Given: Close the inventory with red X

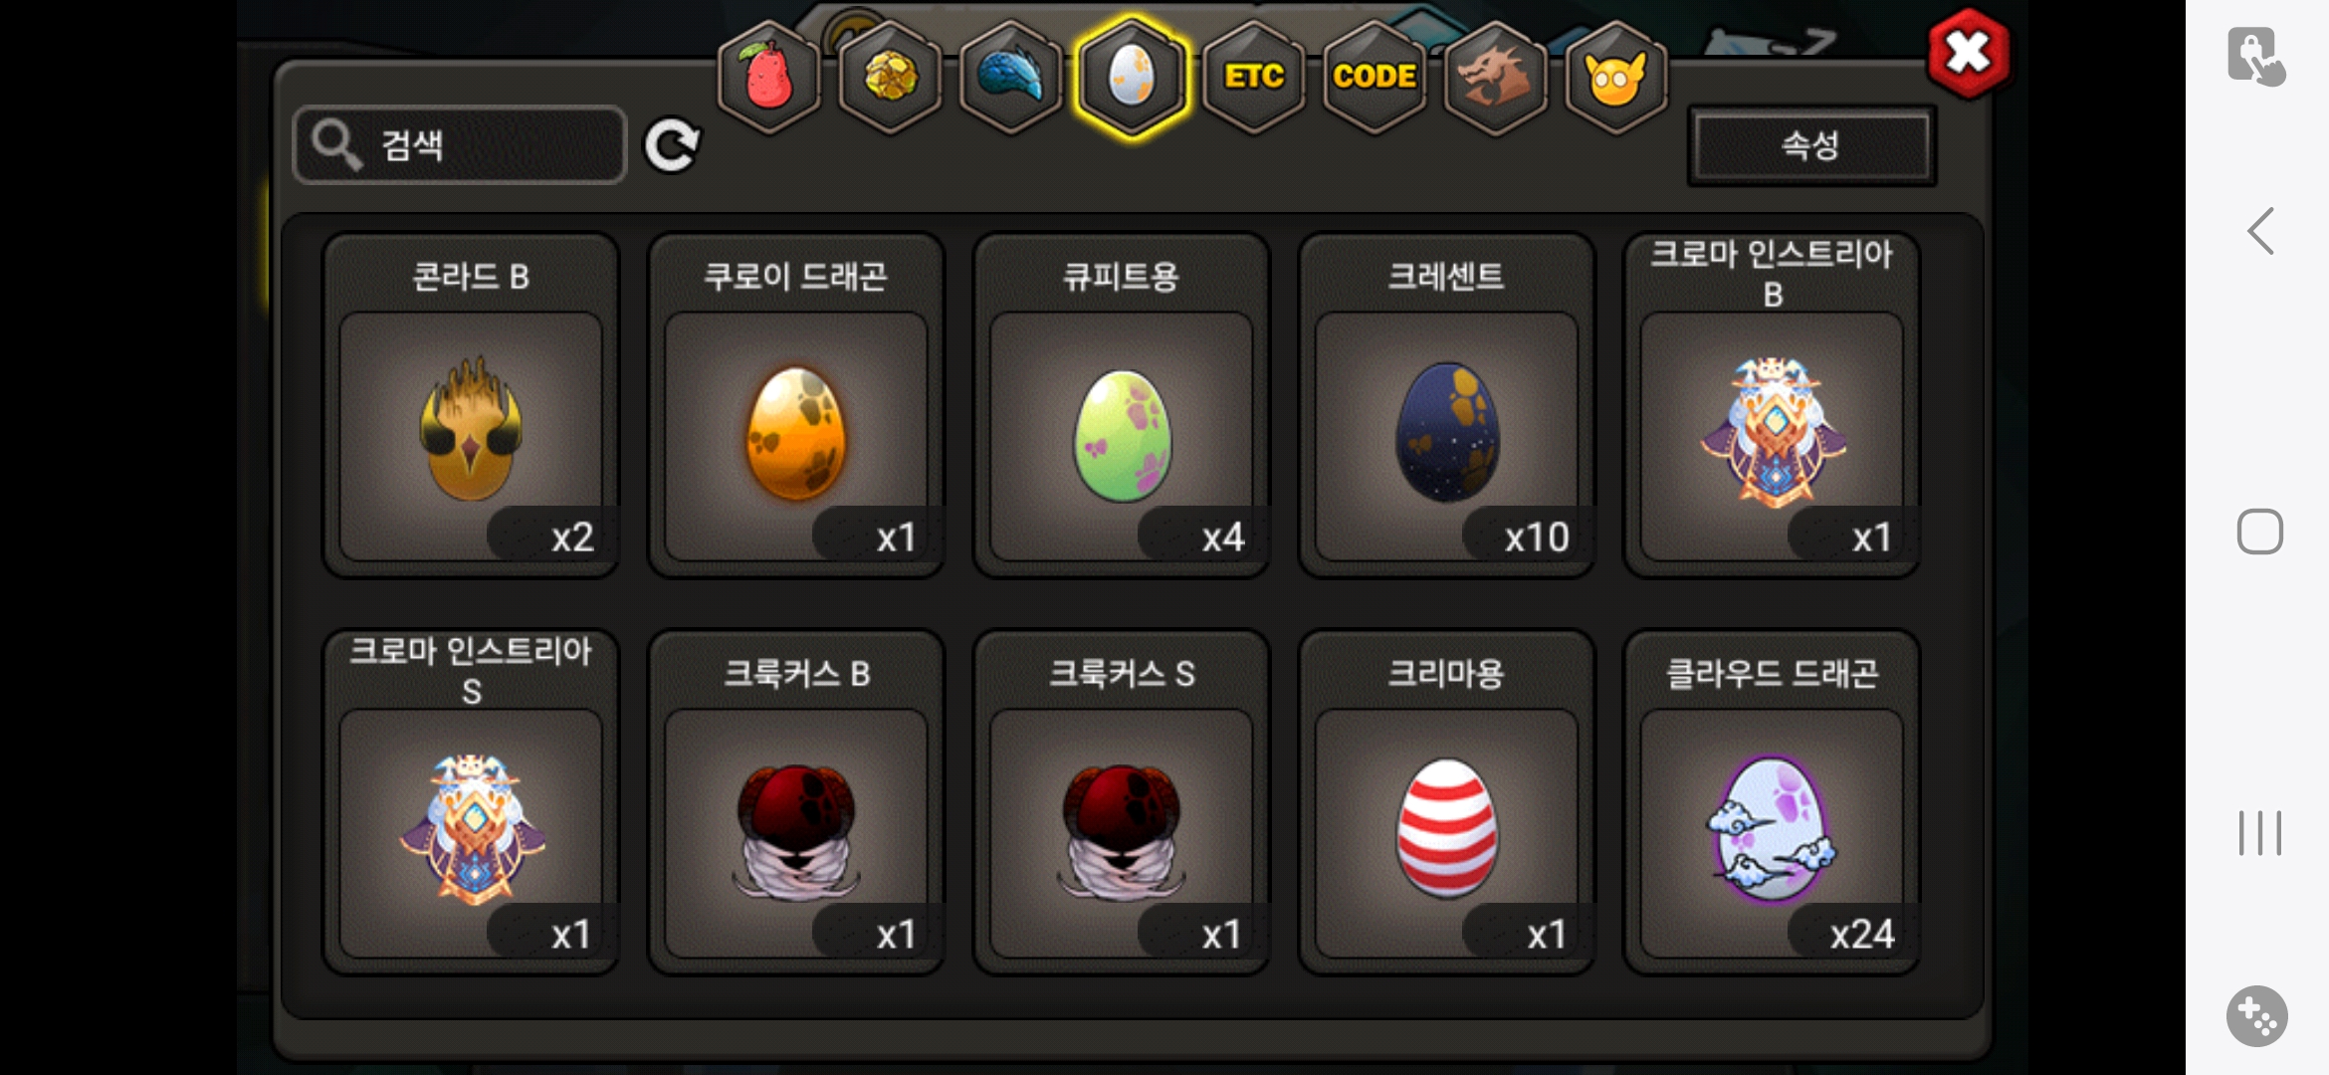Looking at the screenshot, I should (1968, 54).
